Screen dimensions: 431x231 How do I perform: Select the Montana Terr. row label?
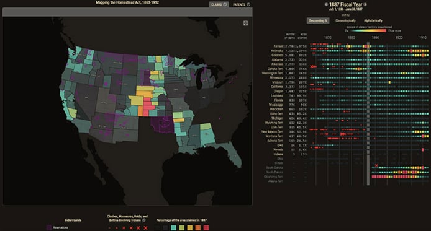[x=274, y=136]
